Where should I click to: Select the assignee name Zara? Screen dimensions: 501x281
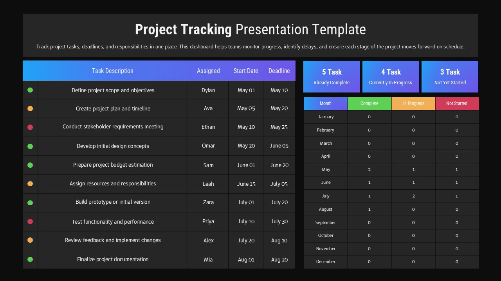coord(208,202)
